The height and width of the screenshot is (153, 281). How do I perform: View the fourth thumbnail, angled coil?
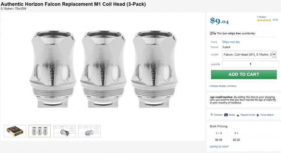89,131
